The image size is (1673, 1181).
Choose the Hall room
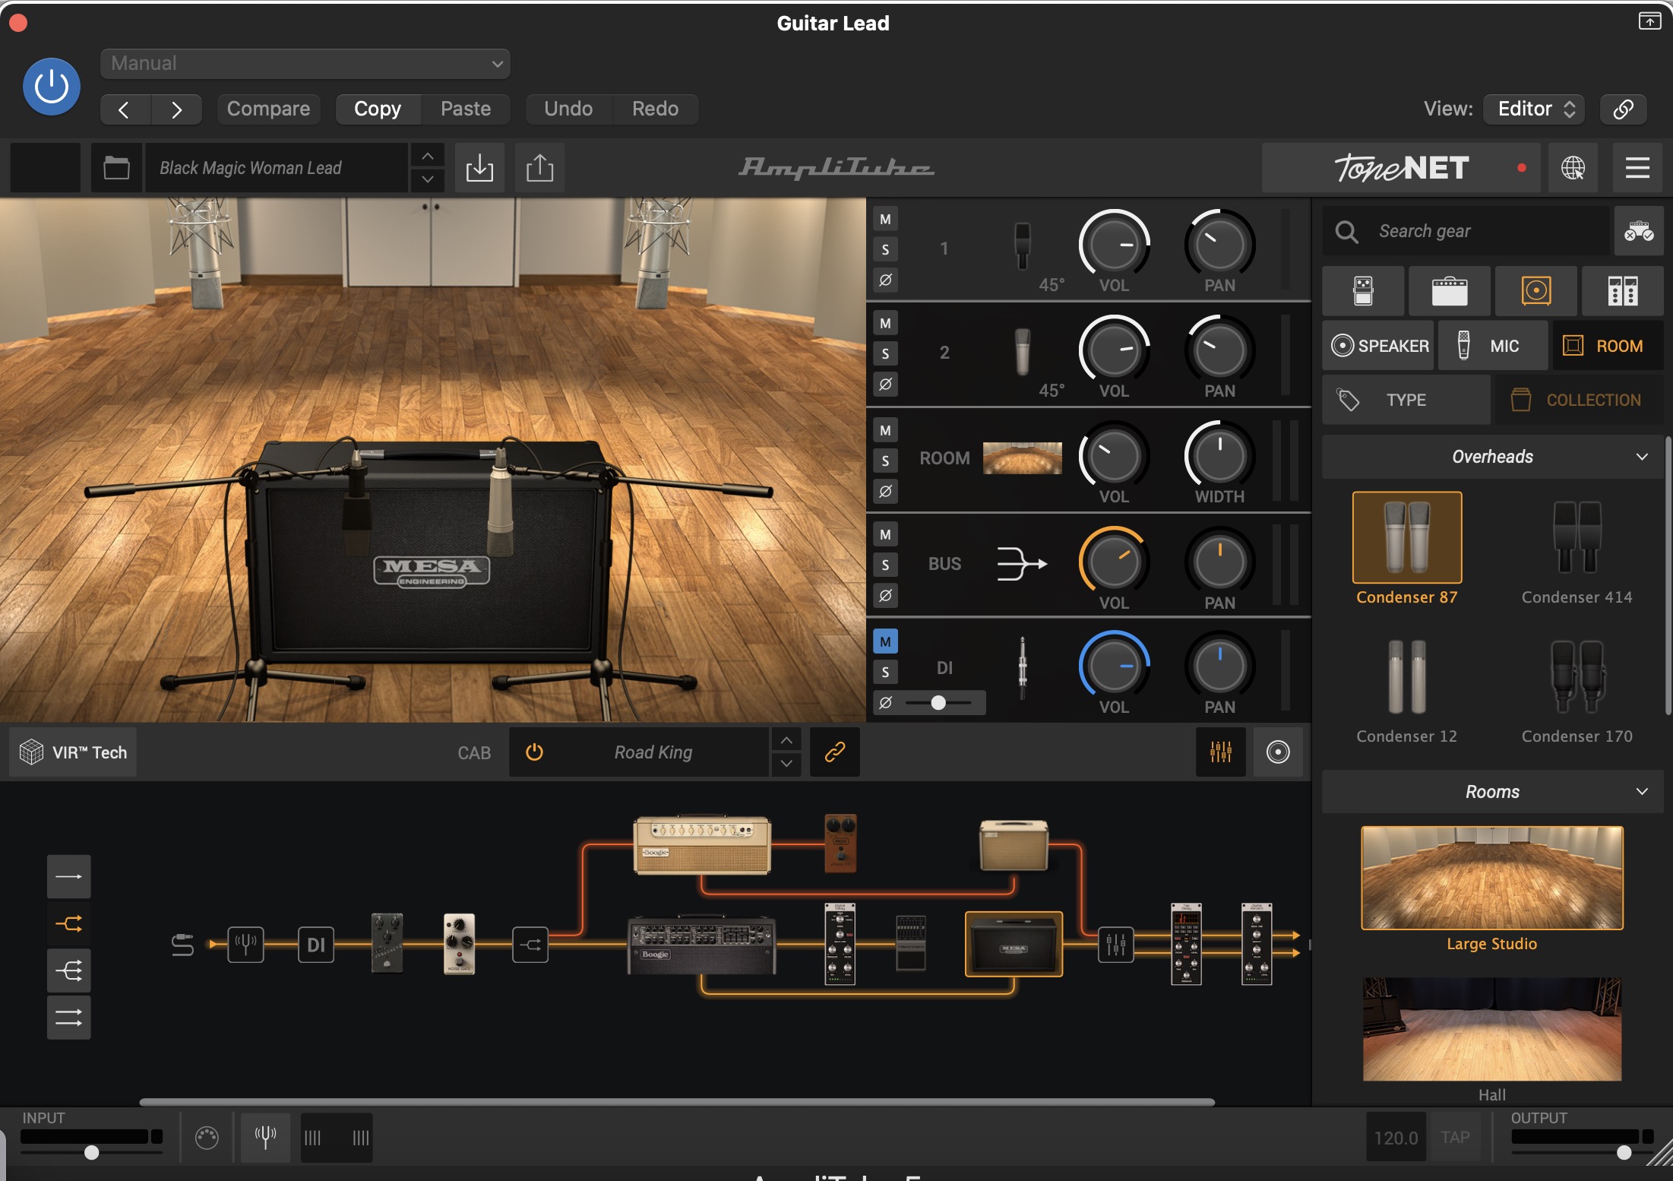click(x=1492, y=1029)
